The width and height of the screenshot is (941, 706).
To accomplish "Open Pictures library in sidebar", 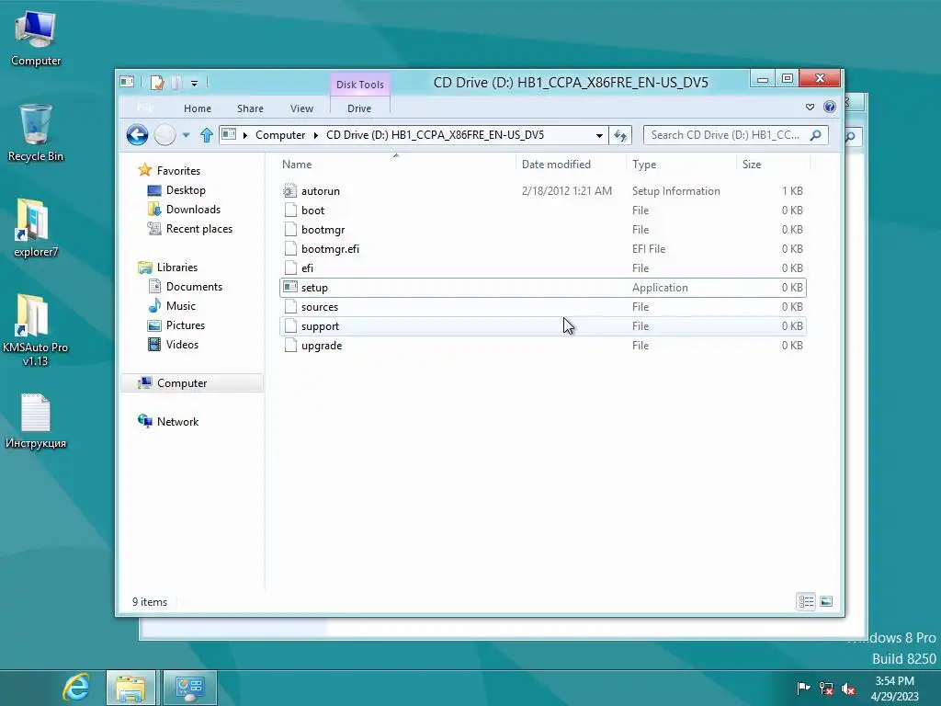I will (x=186, y=325).
